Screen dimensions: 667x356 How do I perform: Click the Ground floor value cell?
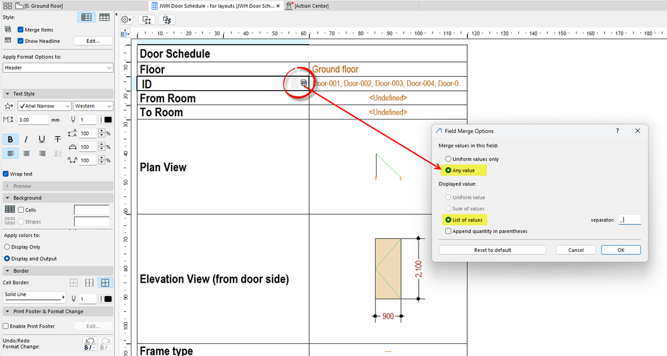pyautogui.click(x=388, y=69)
